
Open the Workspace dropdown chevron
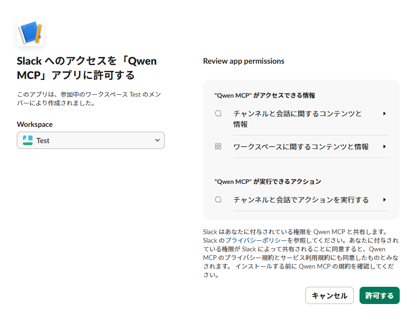pos(157,140)
